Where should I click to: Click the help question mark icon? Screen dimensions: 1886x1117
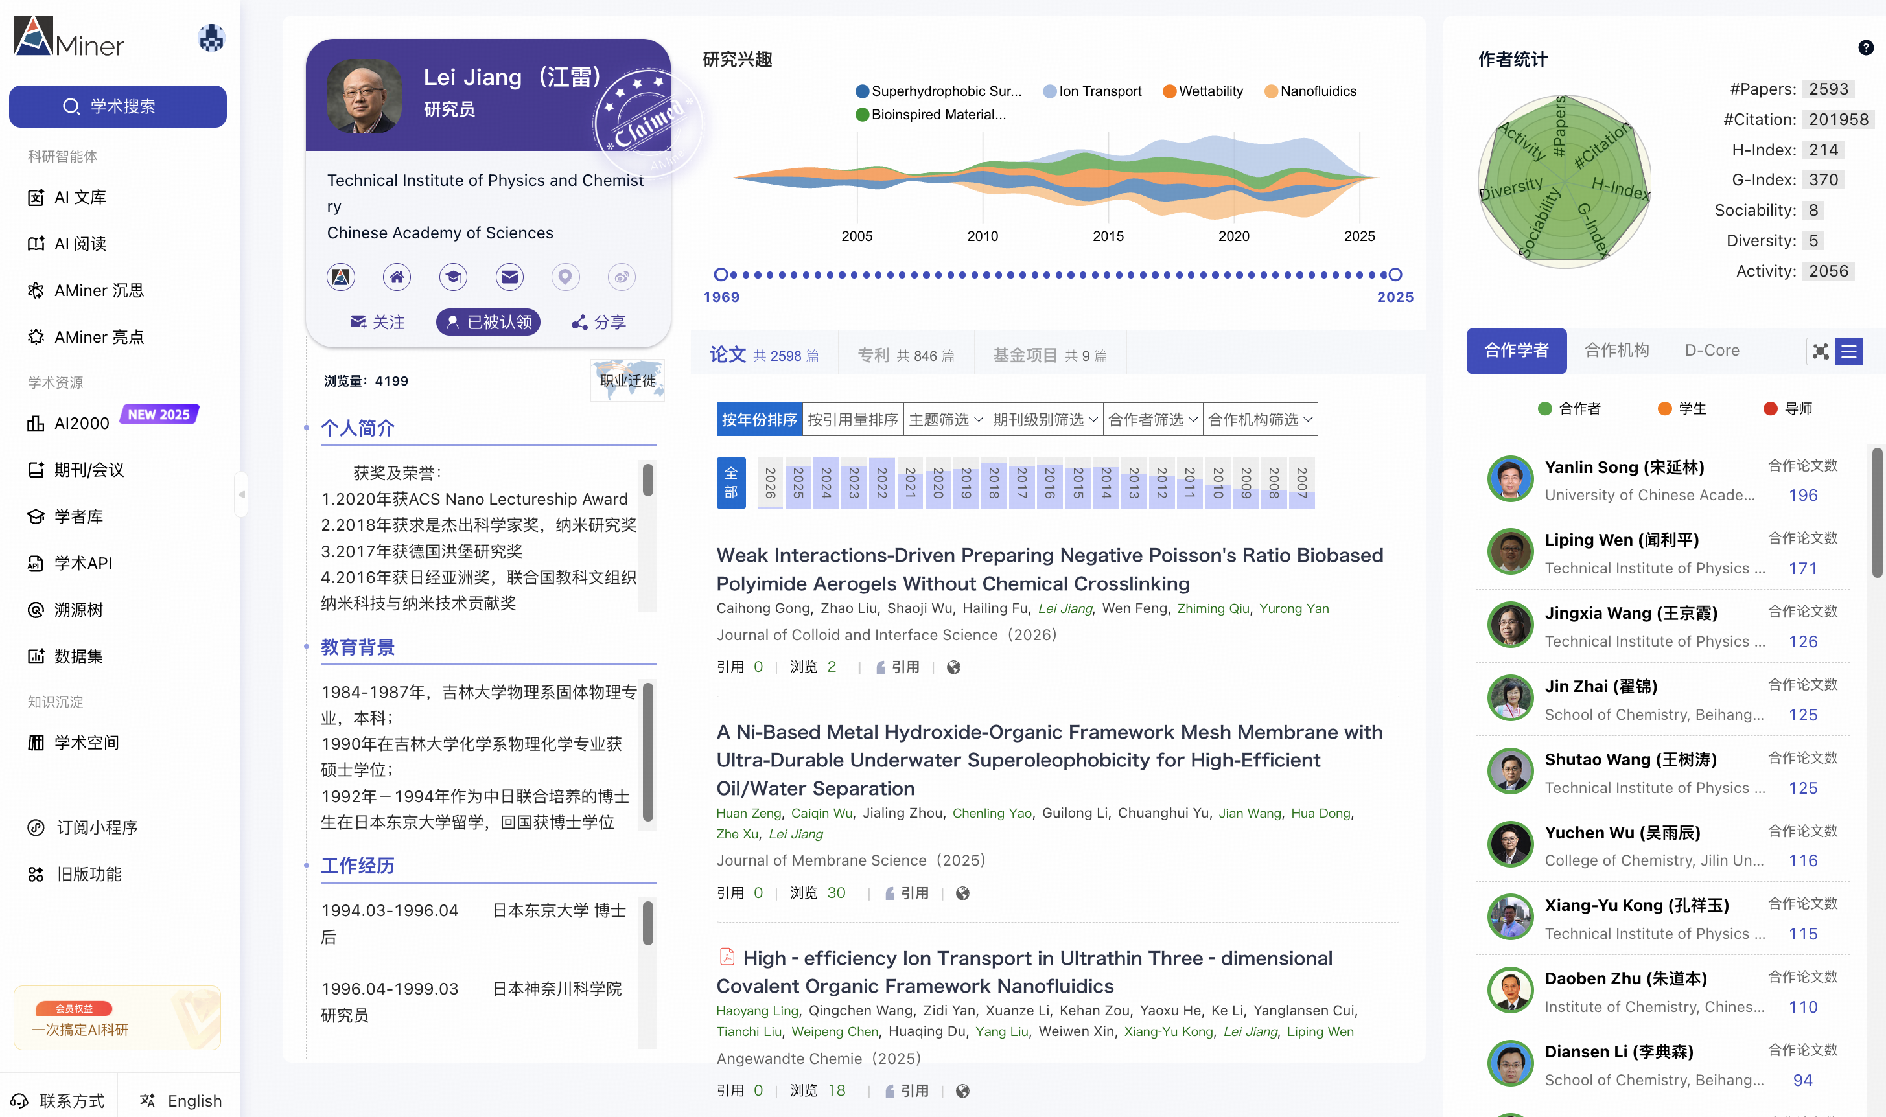(x=1866, y=48)
